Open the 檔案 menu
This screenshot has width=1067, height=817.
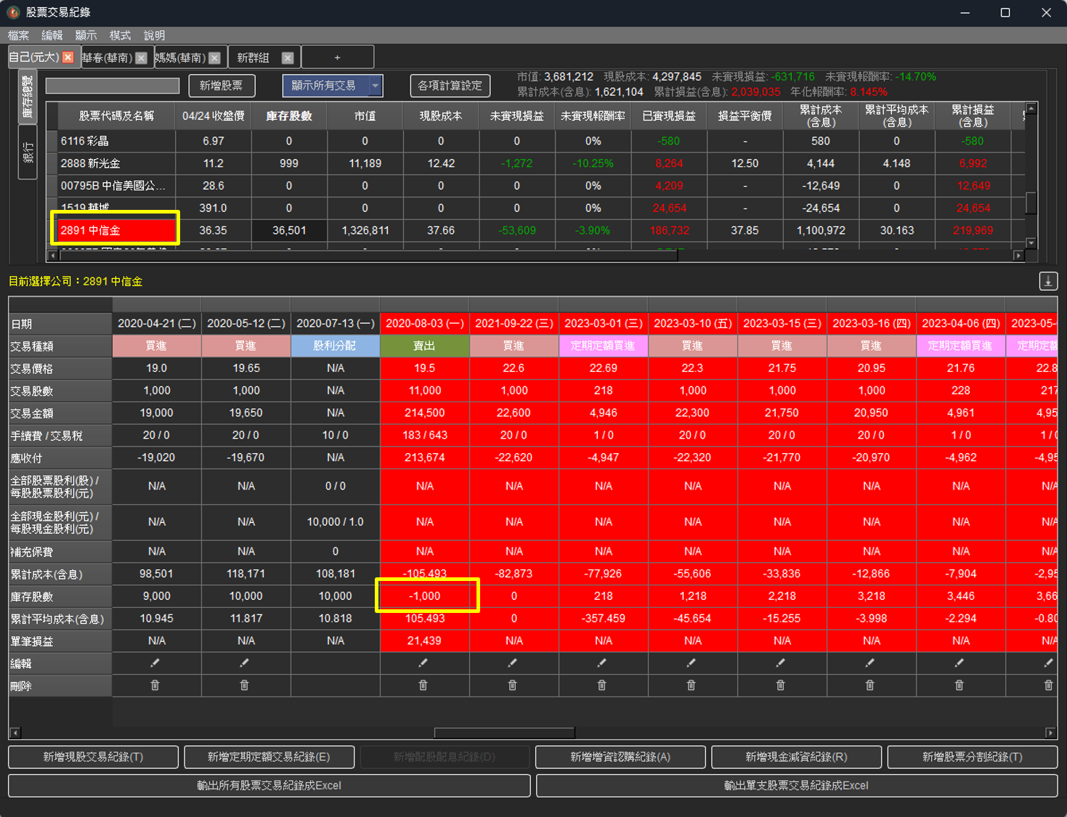point(18,36)
